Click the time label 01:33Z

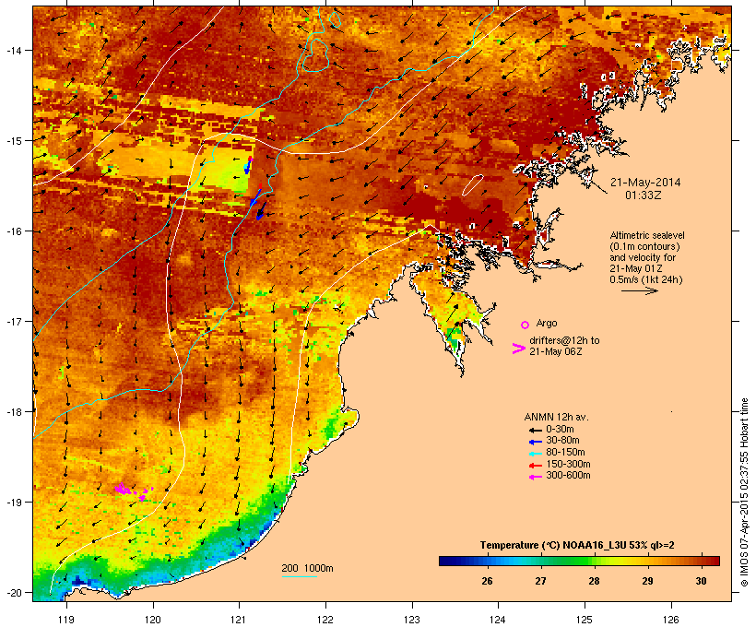tap(644, 195)
